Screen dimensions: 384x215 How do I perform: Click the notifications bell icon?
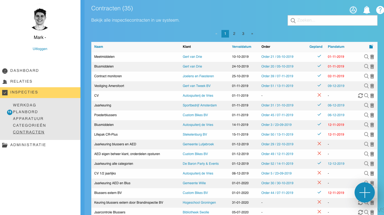point(366,10)
